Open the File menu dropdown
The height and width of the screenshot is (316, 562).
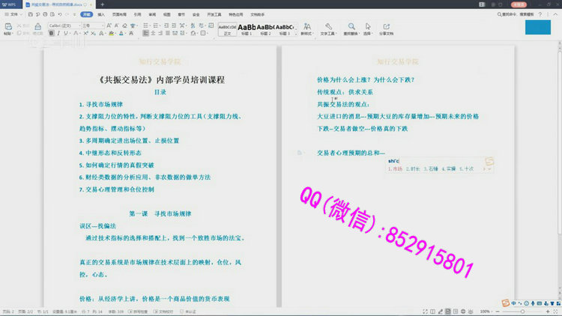[x=12, y=13]
